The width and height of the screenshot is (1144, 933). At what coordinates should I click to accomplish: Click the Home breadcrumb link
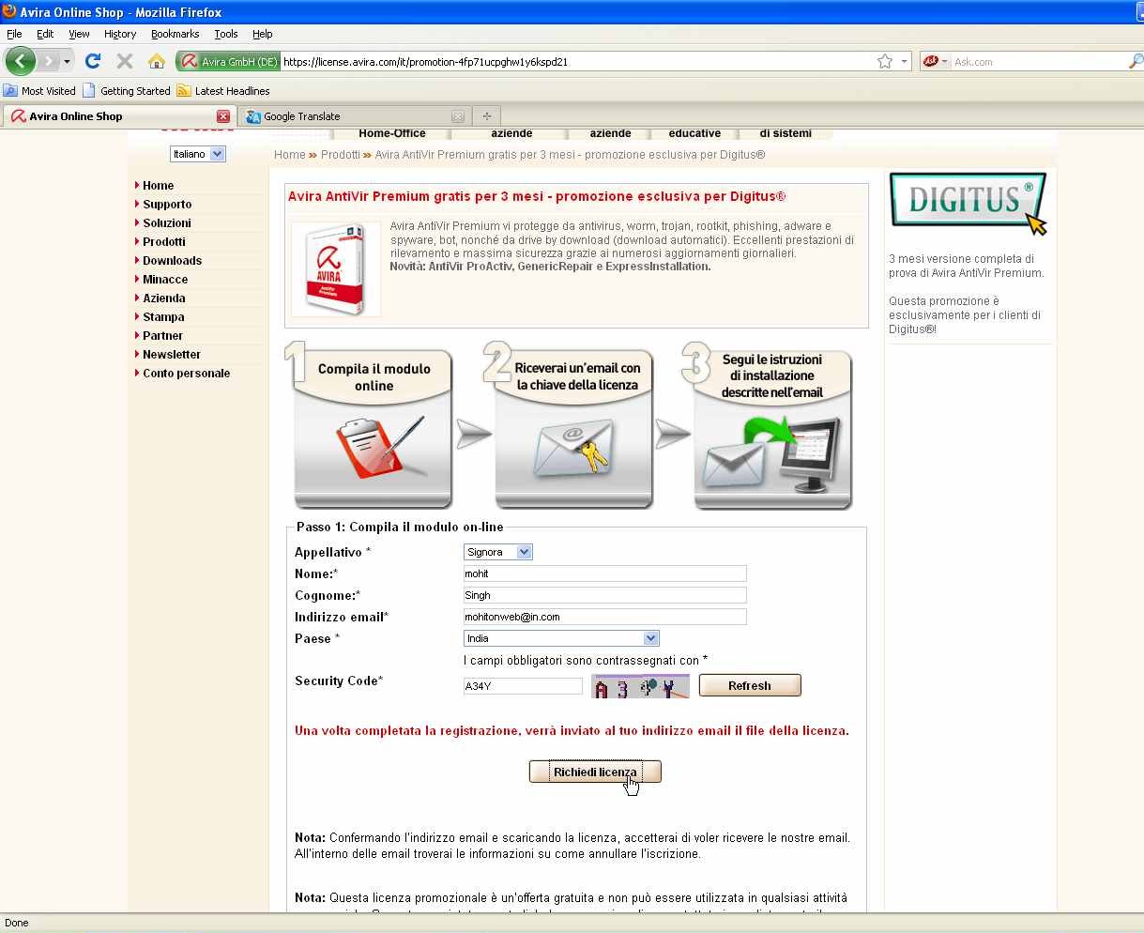[x=289, y=155]
